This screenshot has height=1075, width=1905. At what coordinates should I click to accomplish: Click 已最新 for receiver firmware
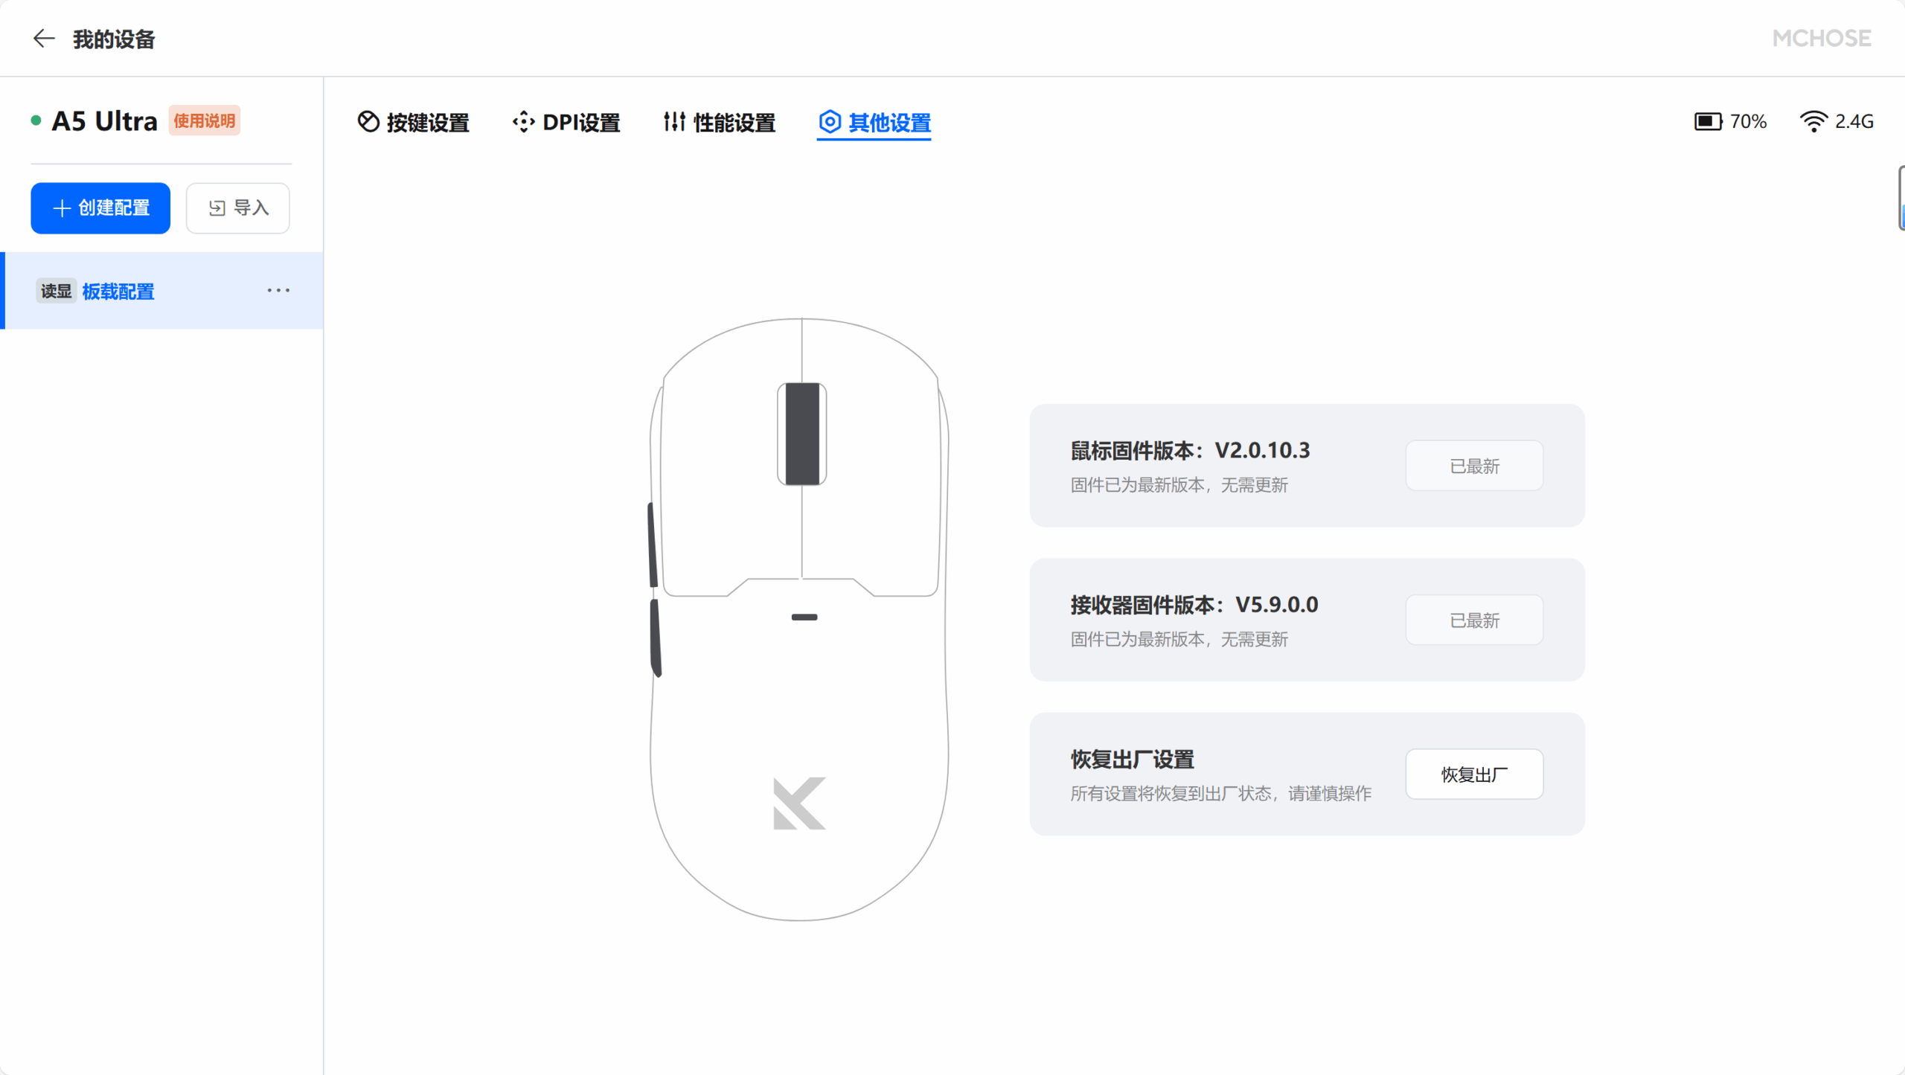pos(1473,620)
